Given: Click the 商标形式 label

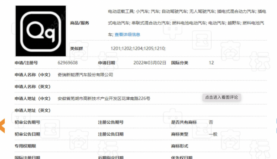Looking at the screenshot, I should coord(180,146).
